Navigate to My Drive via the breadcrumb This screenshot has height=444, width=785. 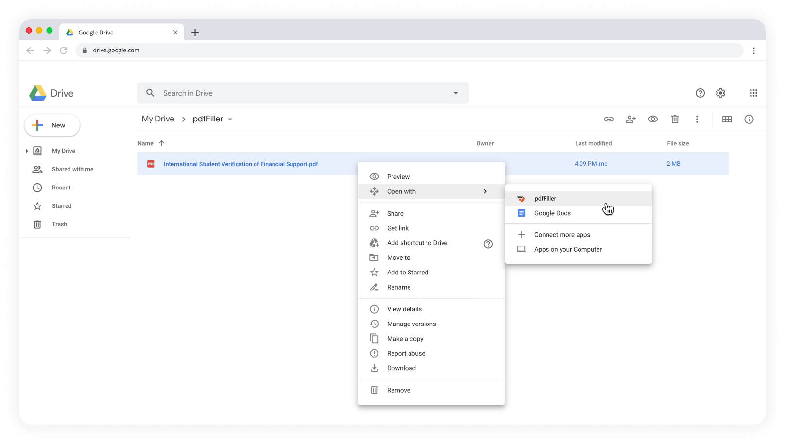[x=157, y=119]
